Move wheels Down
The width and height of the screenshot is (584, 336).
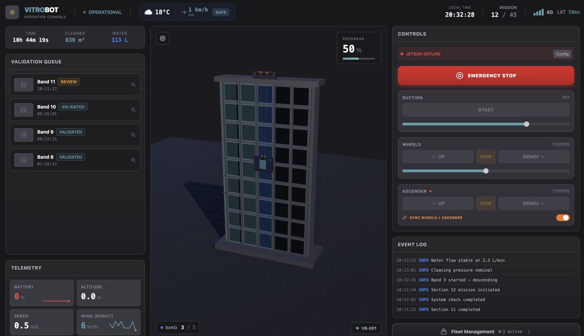534,157
